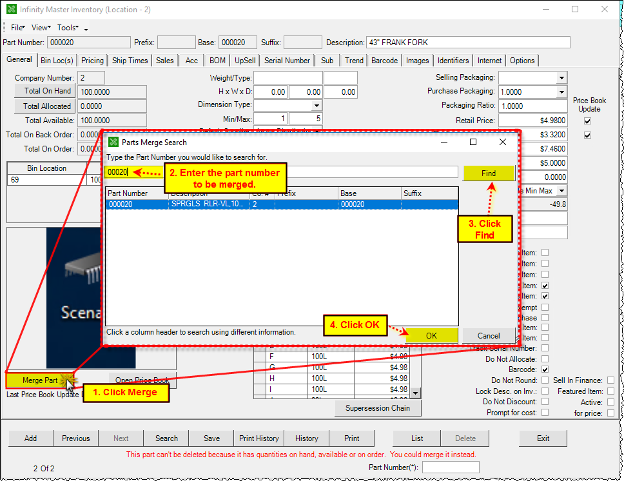Image resolution: width=624 pixels, height=481 pixels.
Task: Click the price list scroll-down arrow
Action: click(415, 393)
